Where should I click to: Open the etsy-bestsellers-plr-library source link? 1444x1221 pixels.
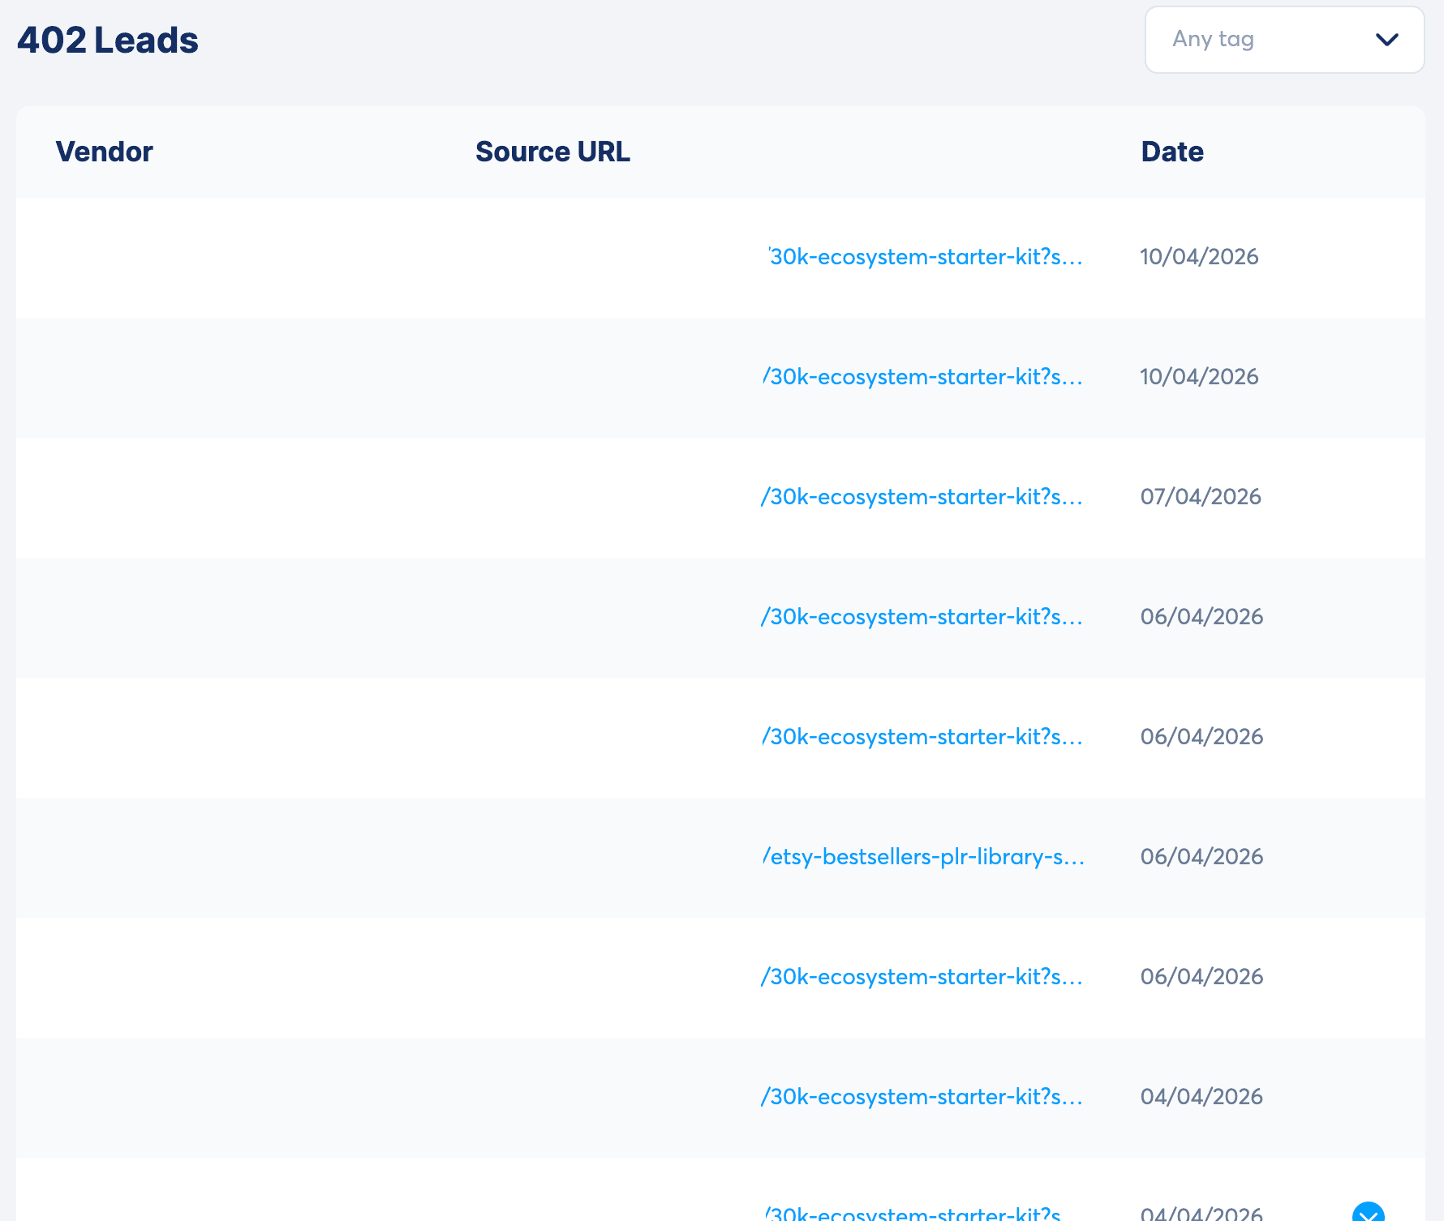[923, 857]
